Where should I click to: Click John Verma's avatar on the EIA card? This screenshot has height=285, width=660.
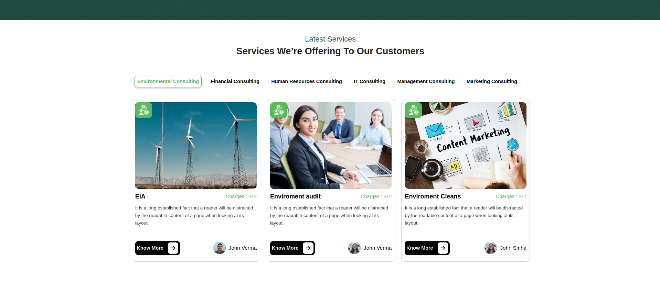tap(220, 248)
